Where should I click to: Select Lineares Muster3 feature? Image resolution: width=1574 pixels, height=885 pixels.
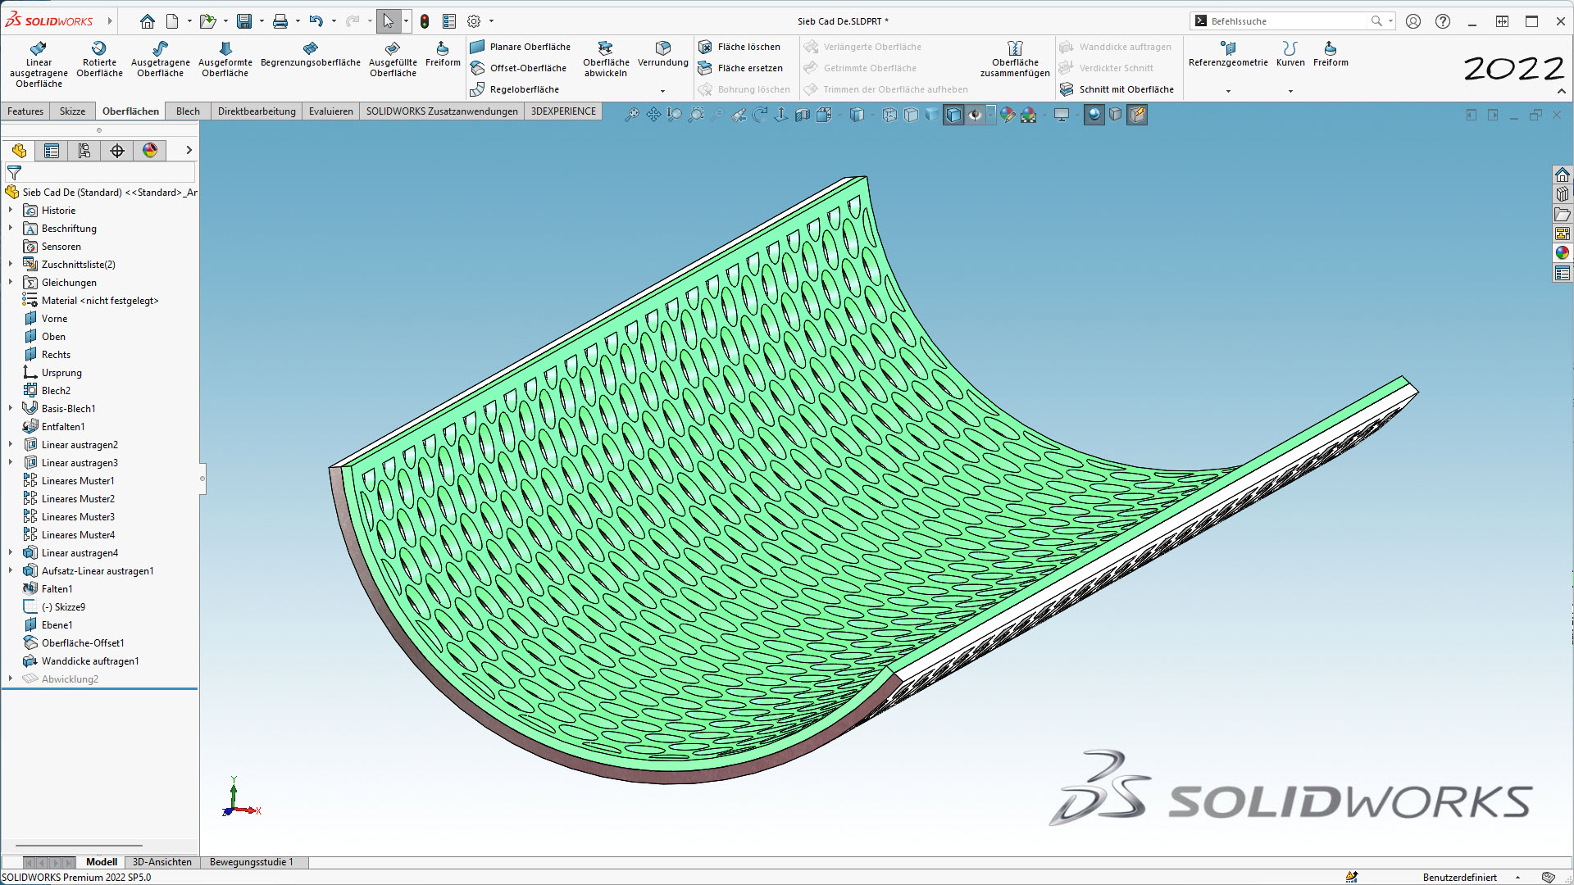[x=69, y=517]
